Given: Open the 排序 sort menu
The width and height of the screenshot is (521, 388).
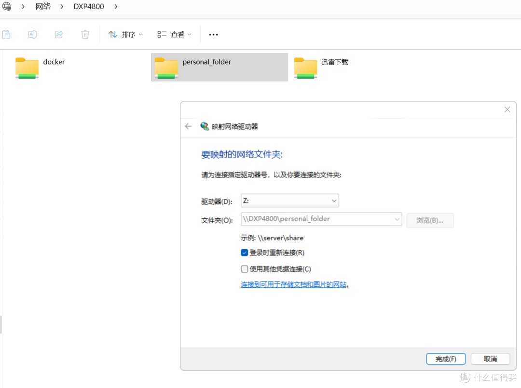Looking at the screenshot, I should coord(125,35).
